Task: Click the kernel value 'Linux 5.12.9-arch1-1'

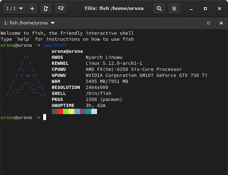Action: [x=114, y=63]
